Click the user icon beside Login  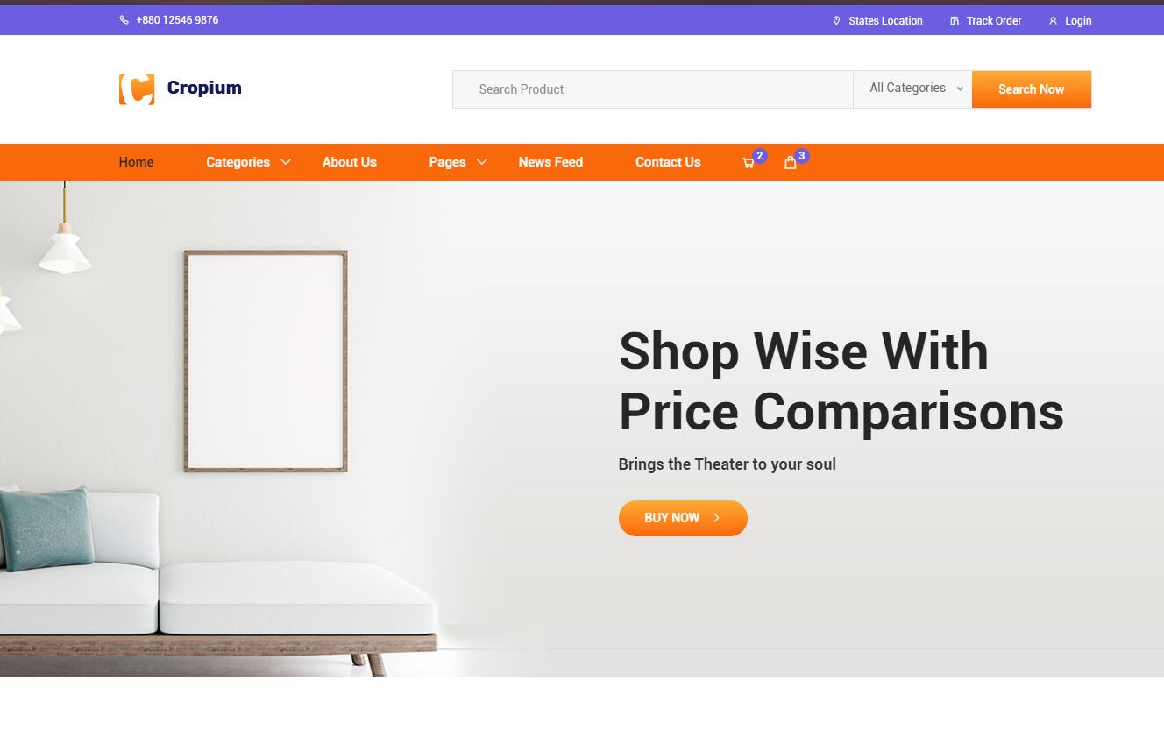click(x=1053, y=21)
